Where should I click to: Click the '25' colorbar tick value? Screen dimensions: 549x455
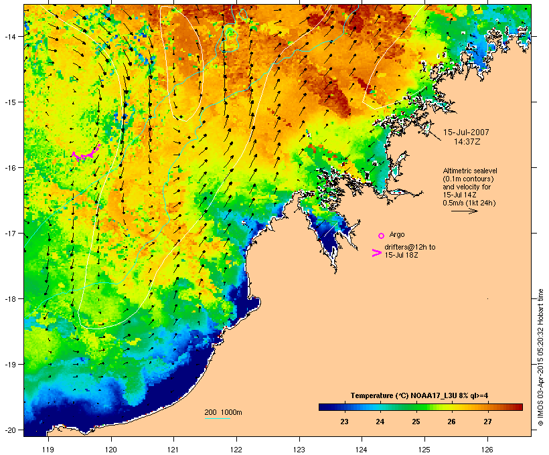click(x=416, y=422)
